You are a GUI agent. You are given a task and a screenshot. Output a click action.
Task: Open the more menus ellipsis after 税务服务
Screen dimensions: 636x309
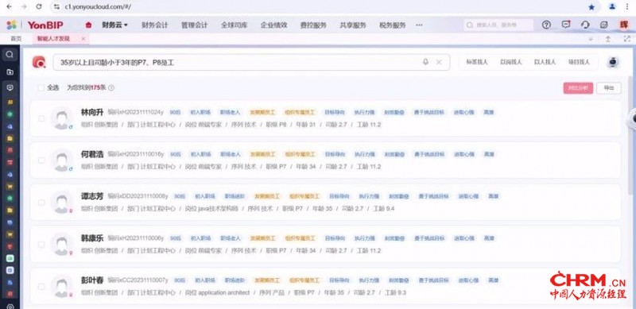(419, 25)
